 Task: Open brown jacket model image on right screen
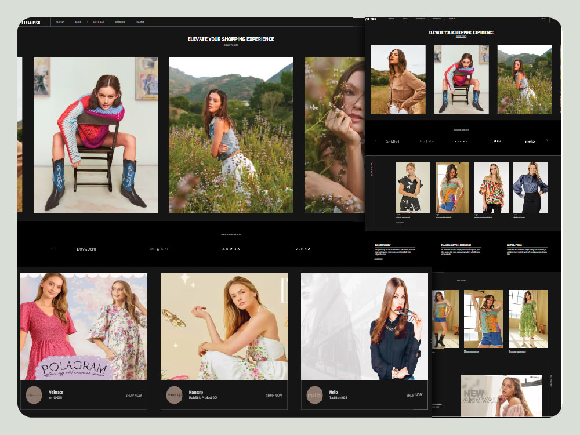pos(398,79)
